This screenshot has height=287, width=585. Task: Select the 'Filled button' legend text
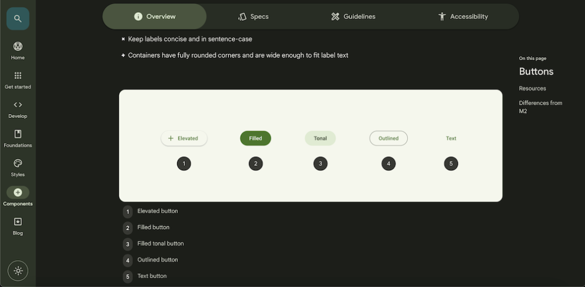coord(154,227)
